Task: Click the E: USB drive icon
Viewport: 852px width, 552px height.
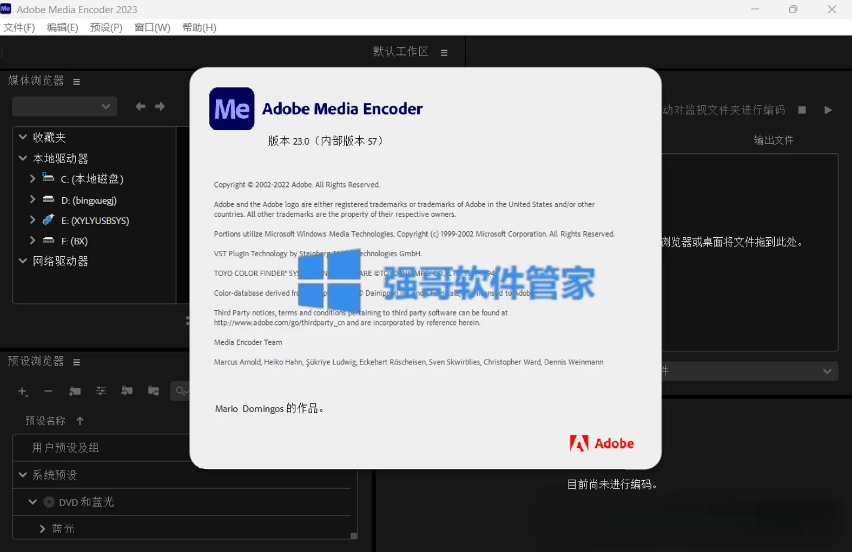Action: pyautogui.click(x=48, y=219)
